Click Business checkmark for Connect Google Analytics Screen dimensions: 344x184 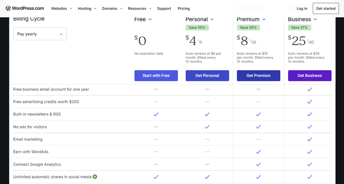310,164
